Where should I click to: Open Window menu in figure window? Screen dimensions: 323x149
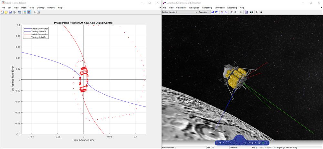[51, 8]
